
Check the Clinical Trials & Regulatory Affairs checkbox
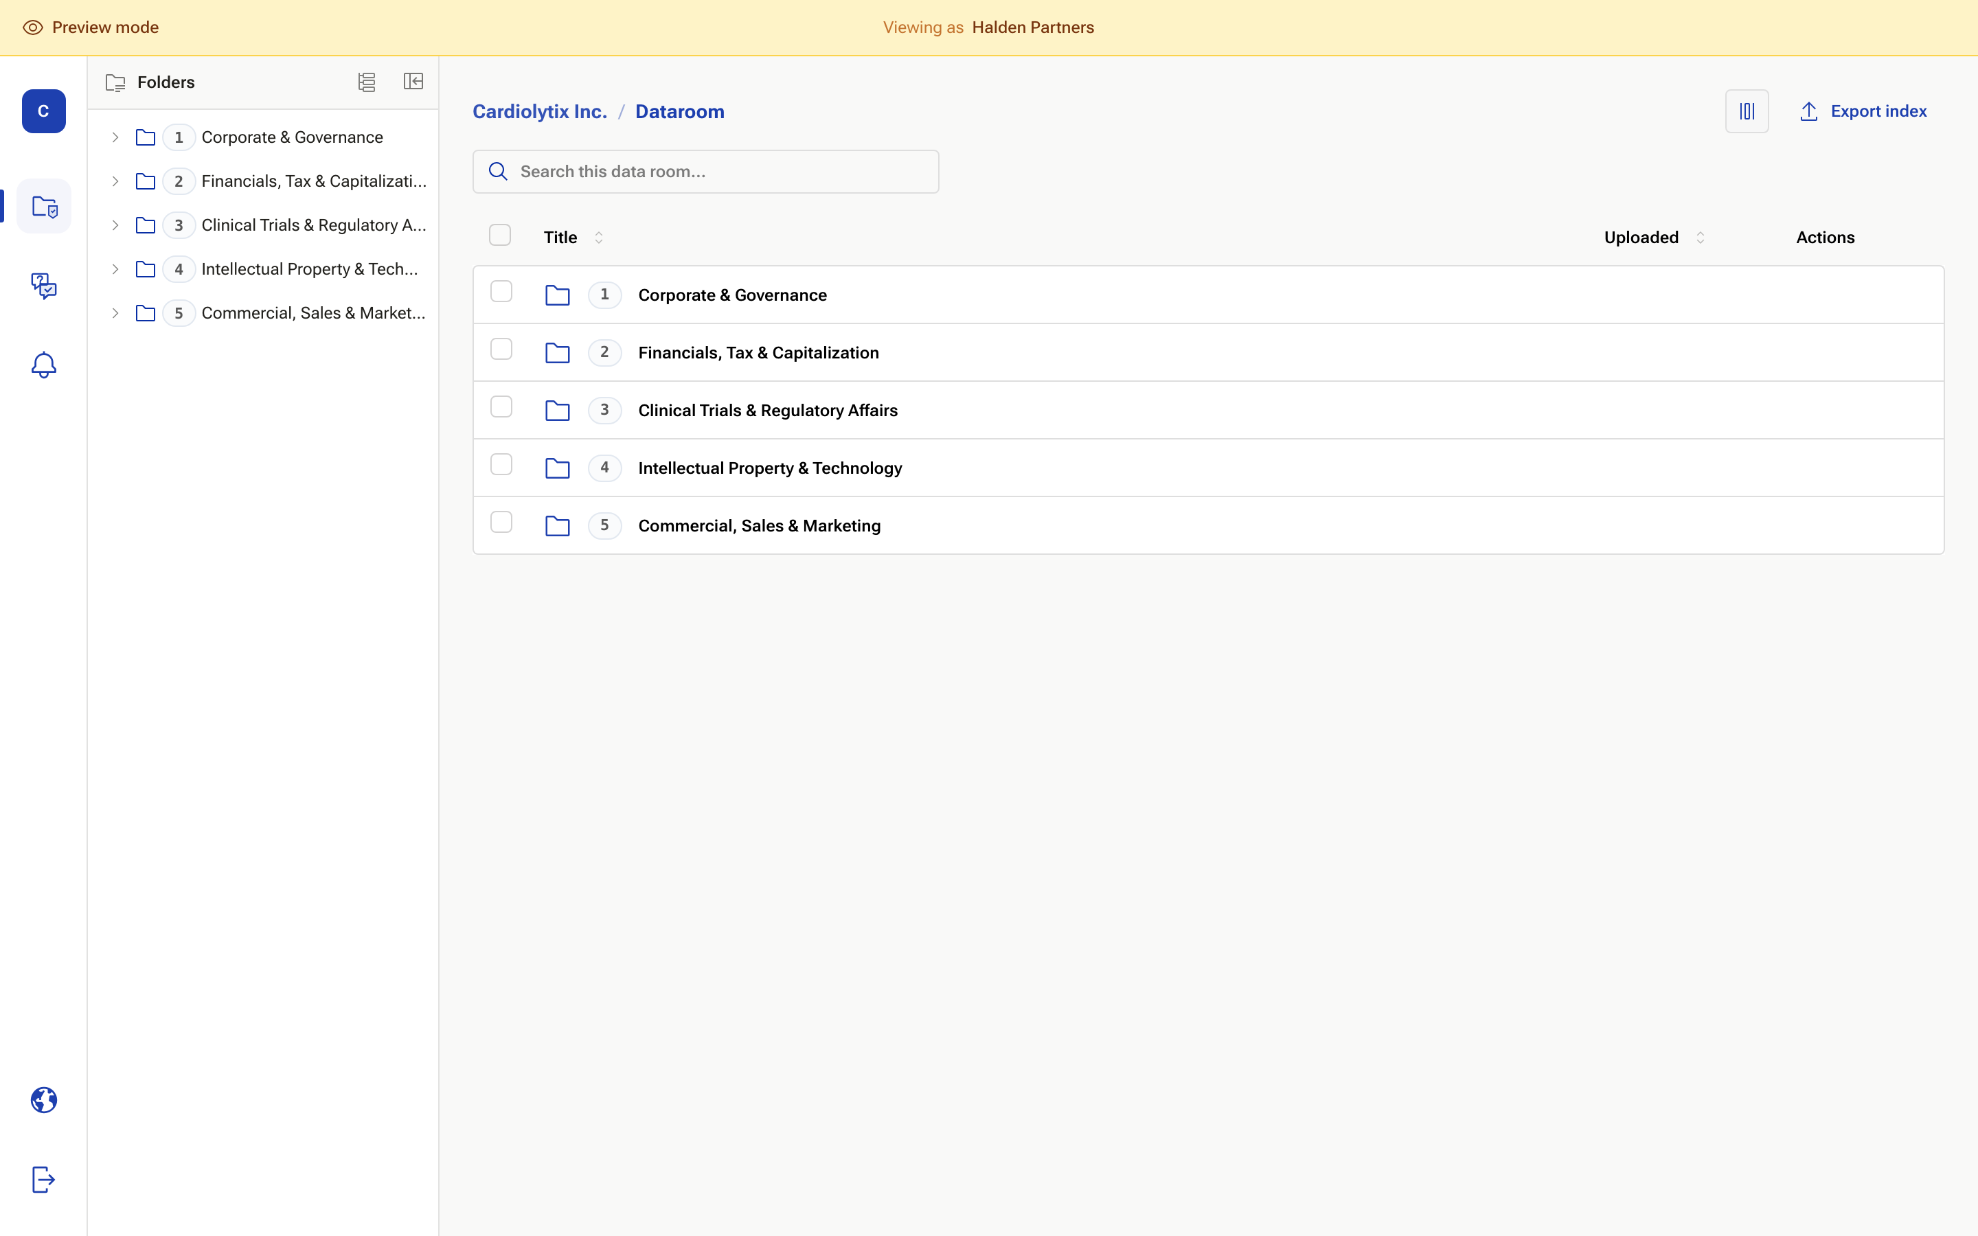pyautogui.click(x=501, y=407)
